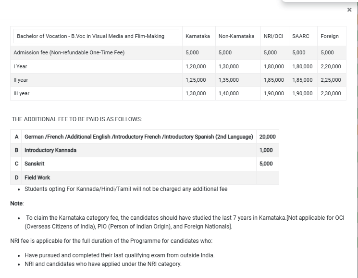The height and width of the screenshot is (278, 358).
Task: Select the I Year row label
Action: (21, 66)
